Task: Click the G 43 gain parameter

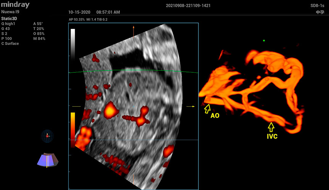Action: [6, 29]
